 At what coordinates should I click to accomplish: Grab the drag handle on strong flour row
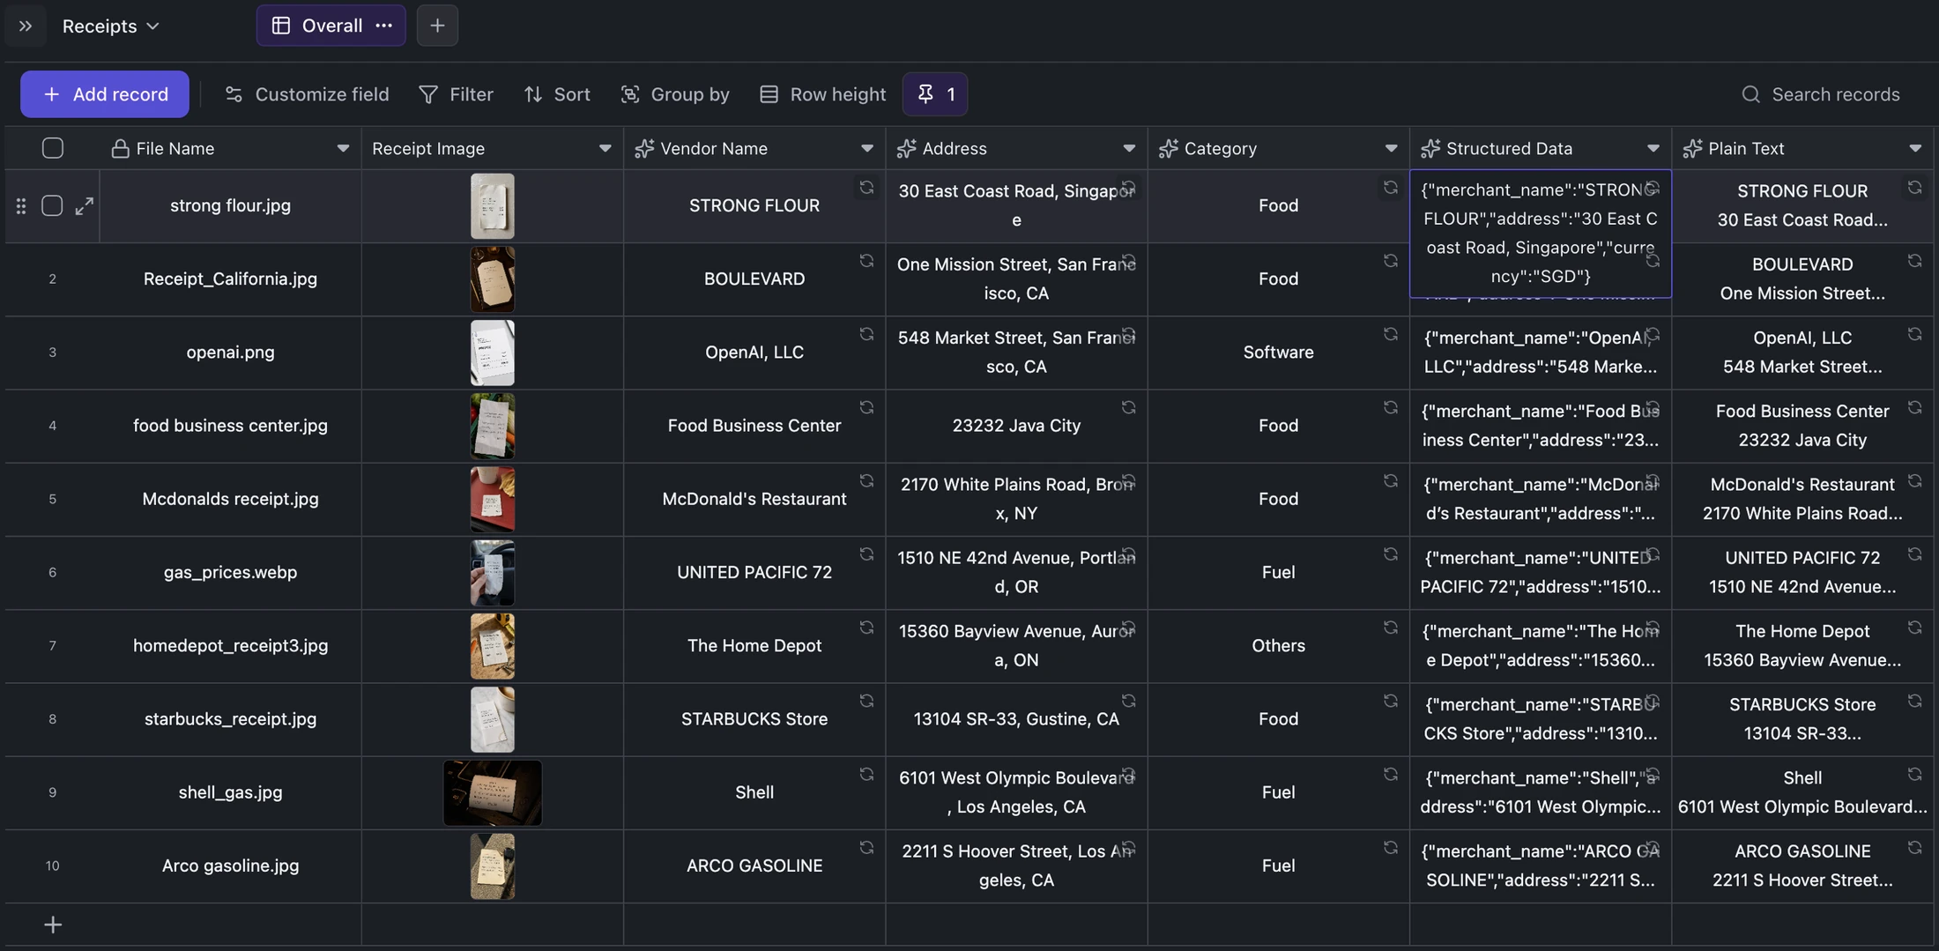tap(21, 205)
